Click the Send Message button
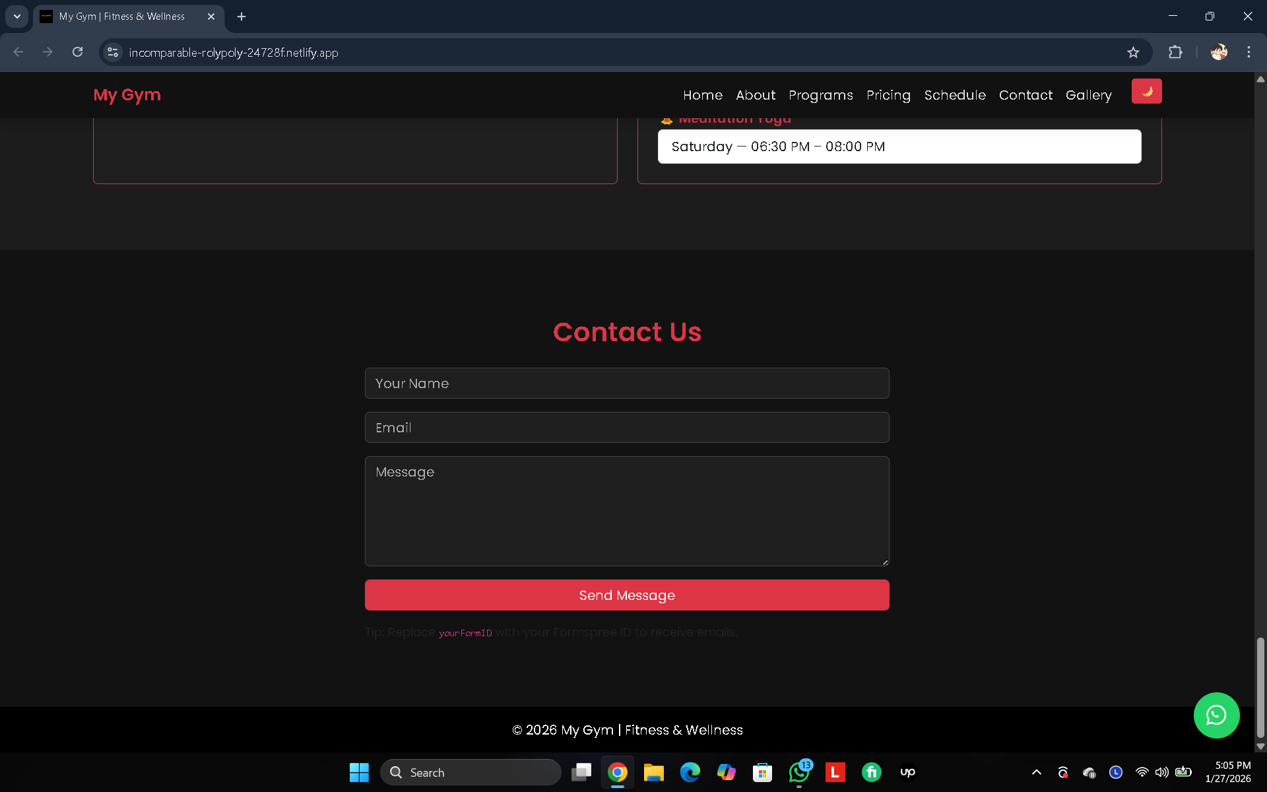This screenshot has width=1267, height=792. click(626, 595)
